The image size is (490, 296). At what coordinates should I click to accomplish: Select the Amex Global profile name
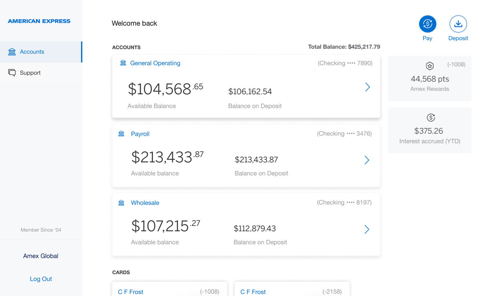click(x=41, y=256)
